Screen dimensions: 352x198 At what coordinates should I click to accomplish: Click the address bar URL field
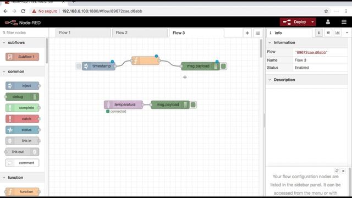[102, 11]
